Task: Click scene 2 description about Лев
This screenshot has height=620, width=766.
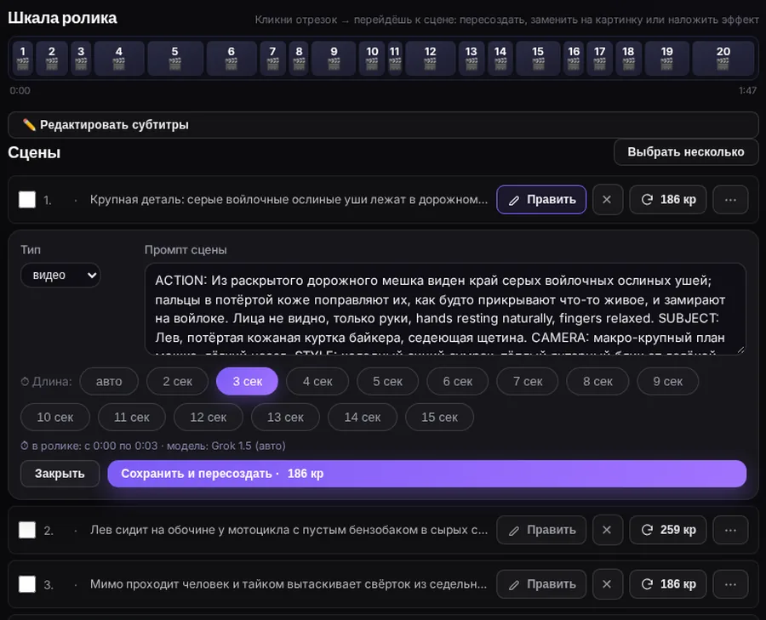Action: tap(289, 530)
